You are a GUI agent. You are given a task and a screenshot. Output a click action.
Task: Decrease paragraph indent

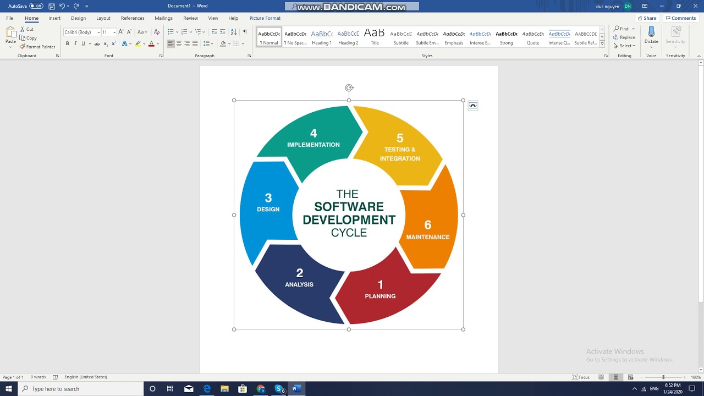tap(215, 32)
